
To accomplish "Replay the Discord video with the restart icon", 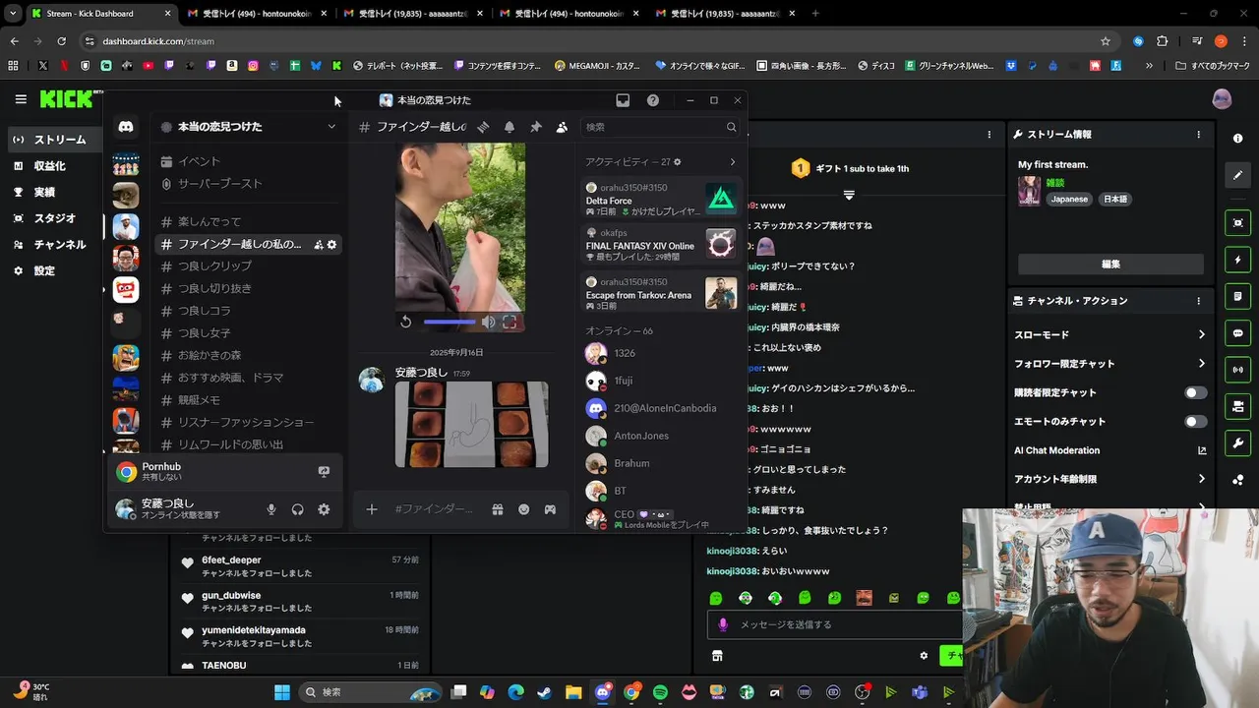I will pos(405,322).
